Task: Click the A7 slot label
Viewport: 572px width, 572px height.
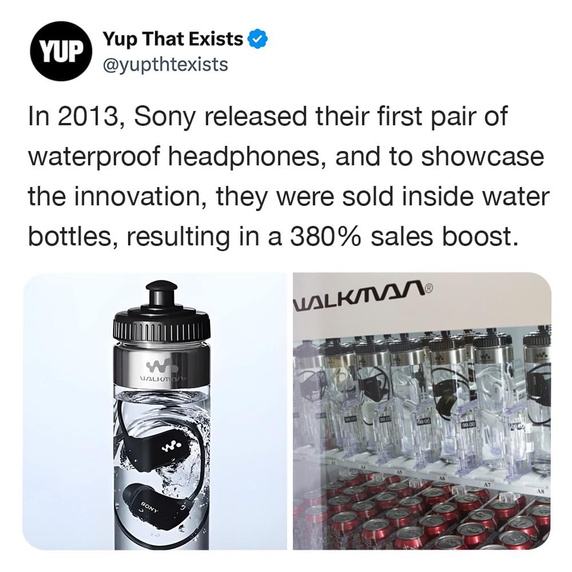Action: [x=488, y=483]
